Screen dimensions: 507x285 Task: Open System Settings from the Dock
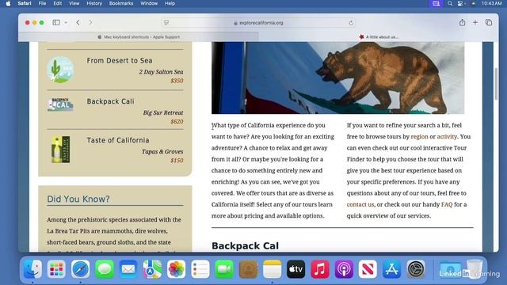click(416, 269)
